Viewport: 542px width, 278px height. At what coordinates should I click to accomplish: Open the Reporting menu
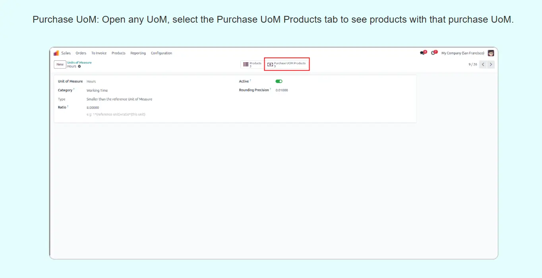tap(138, 53)
